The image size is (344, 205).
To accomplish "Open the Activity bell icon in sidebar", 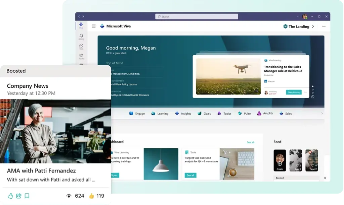I will [x=81, y=36].
